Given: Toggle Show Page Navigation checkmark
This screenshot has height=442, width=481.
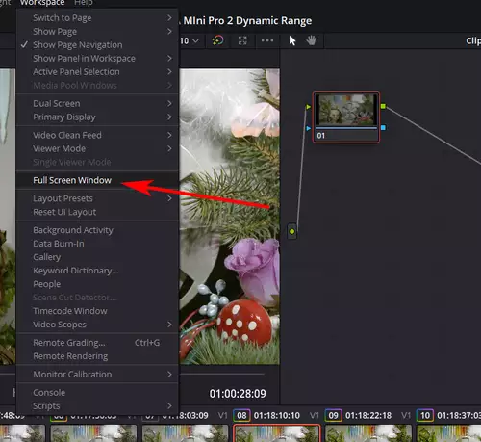Looking at the screenshot, I should pos(97,45).
